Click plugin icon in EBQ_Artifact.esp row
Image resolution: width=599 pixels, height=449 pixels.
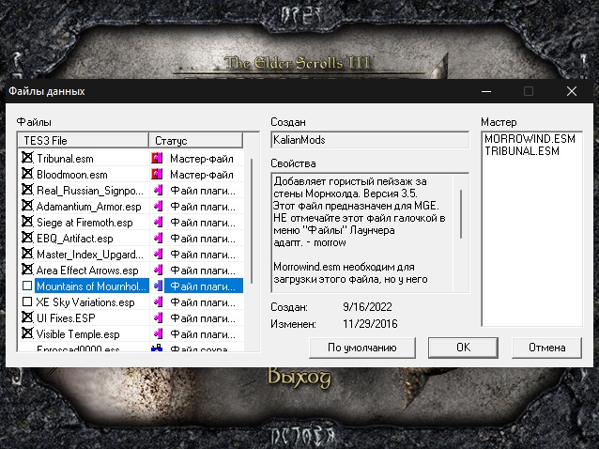pyautogui.click(x=158, y=238)
